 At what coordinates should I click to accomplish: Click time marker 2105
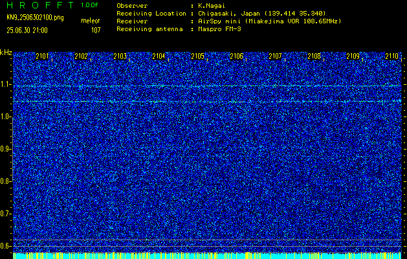197,56
